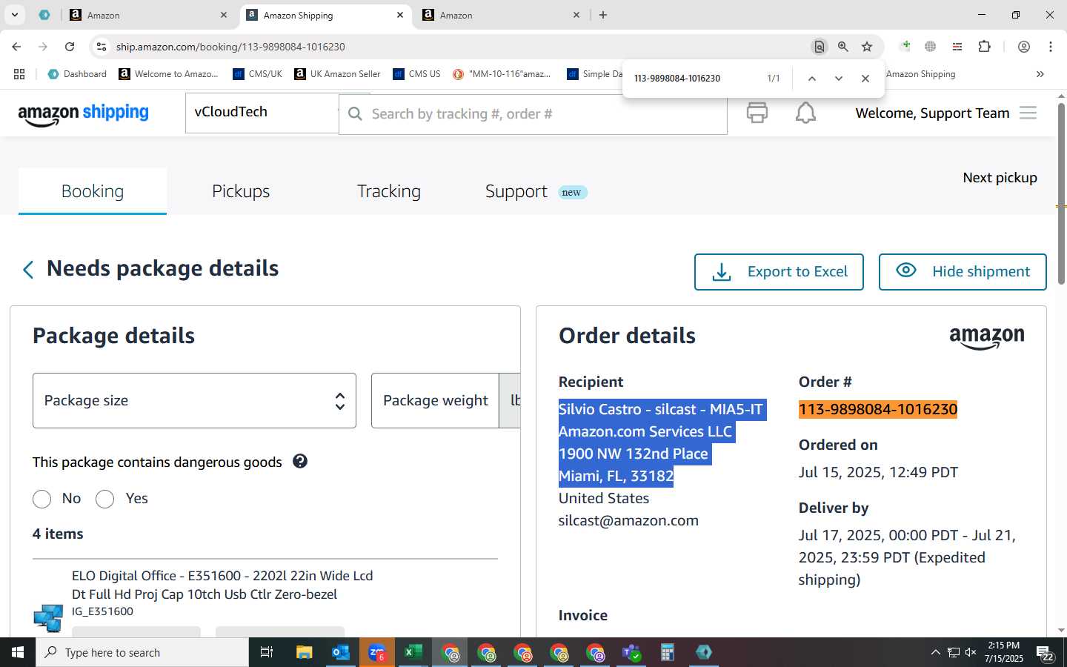
Task: Click Export to Excel
Action: (779, 272)
